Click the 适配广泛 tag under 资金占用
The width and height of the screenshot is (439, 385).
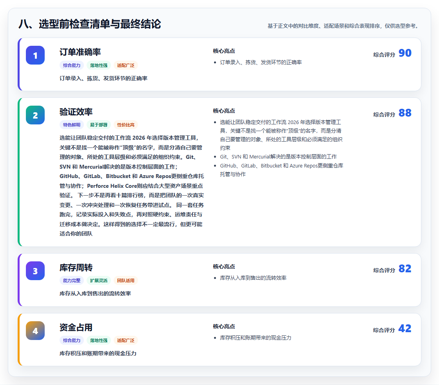click(126, 340)
